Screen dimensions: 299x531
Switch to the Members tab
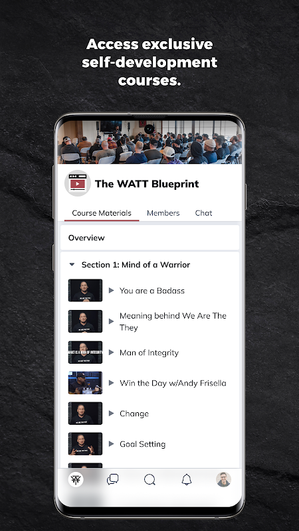point(163,213)
